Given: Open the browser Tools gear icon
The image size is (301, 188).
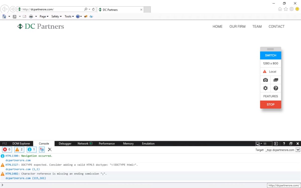Looking at the screenshot, I should (291, 9).
